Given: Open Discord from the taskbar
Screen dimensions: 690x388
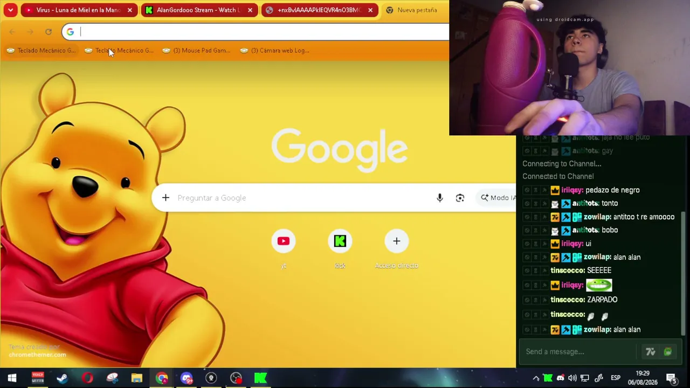Looking at the screenshot, I should coord(187,378).
